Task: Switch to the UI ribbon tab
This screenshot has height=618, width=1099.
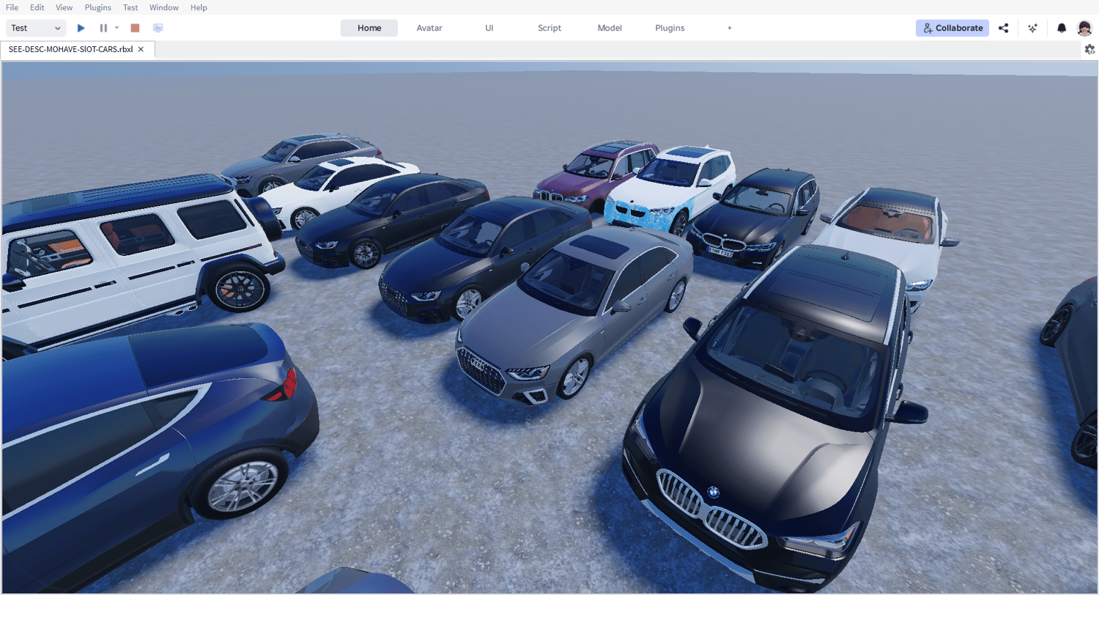Action: (489, 28)
